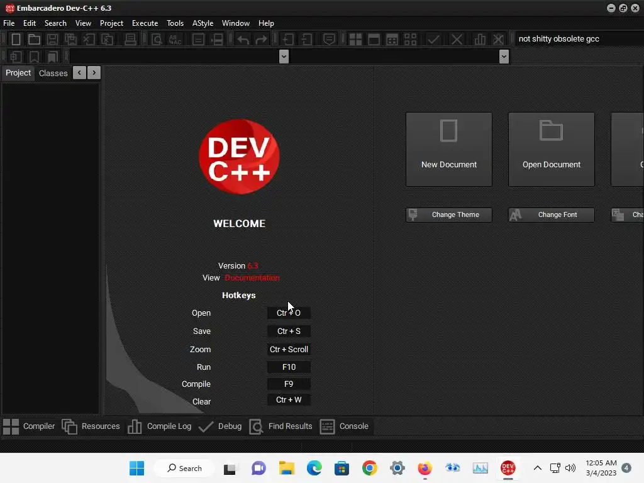
Task: Switch to the Classes tab
Action: click(x=53, y=73)
